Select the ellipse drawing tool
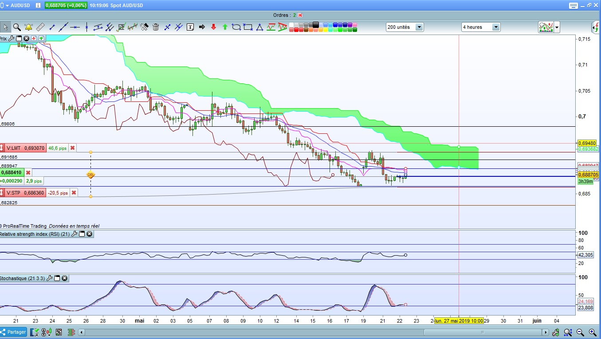The height and width of the screenshot is (339, 601). (236, 27)
